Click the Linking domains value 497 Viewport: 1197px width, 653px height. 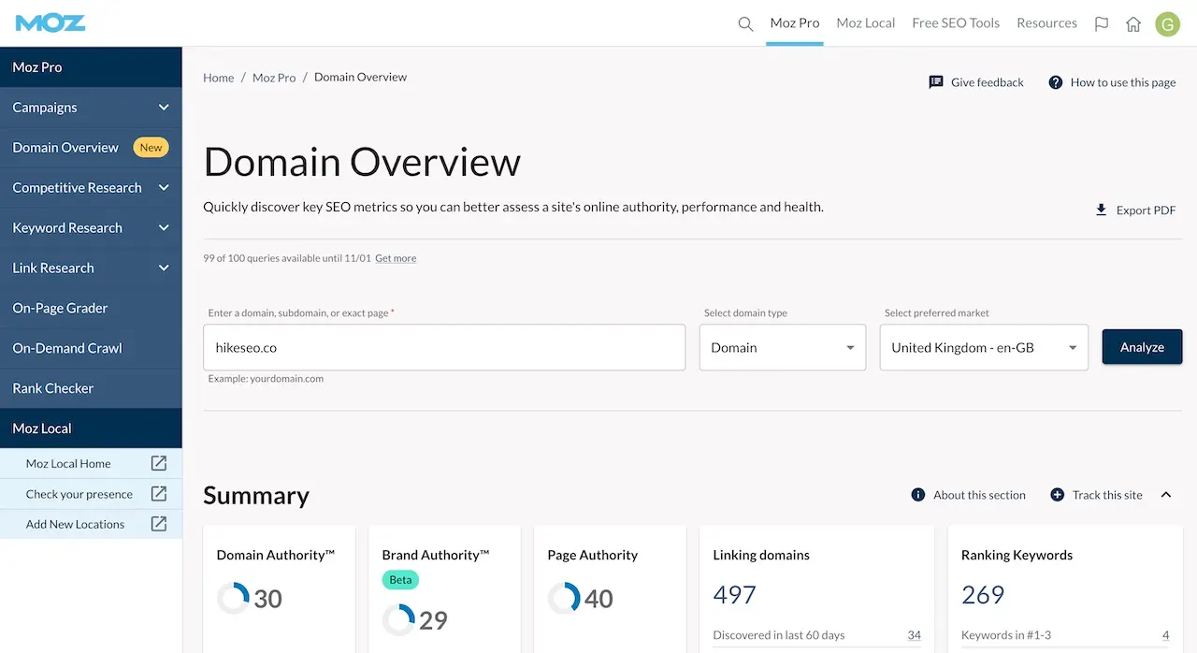(734, 595)
